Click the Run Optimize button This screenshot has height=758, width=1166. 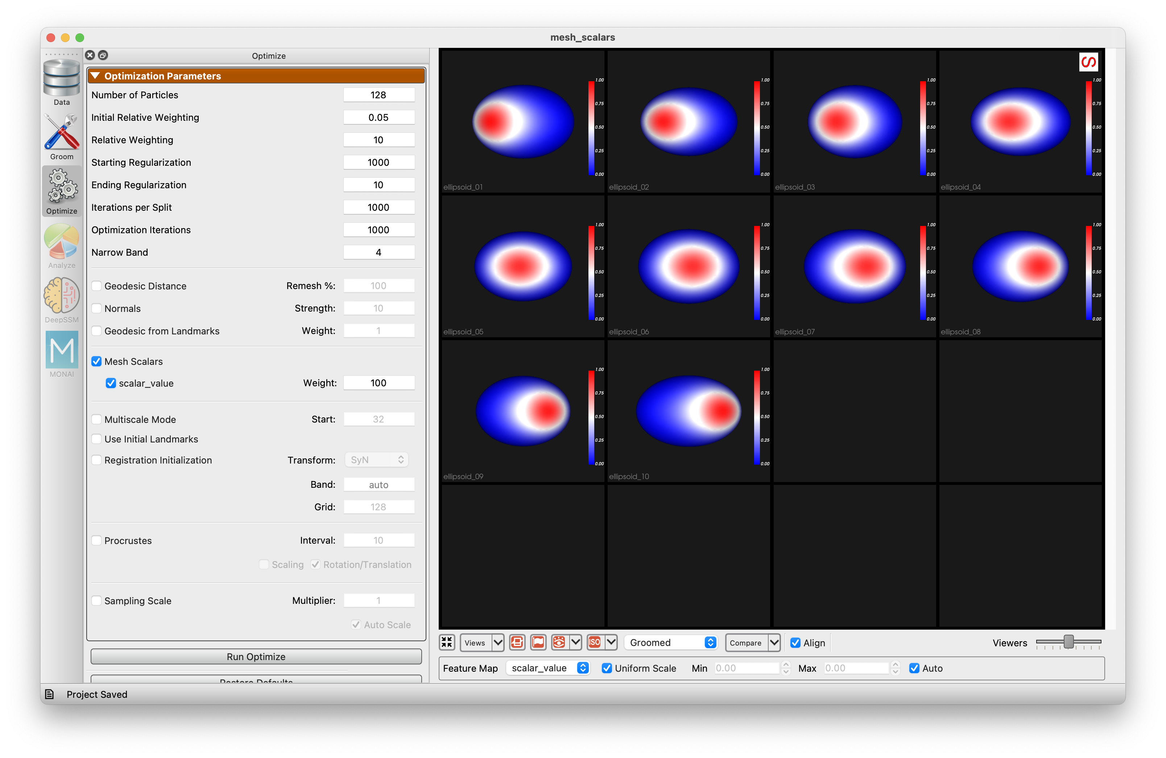(x=256, y=656)
